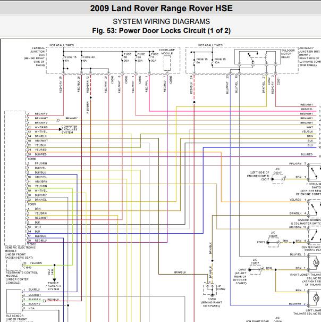This screenshot has width=321, height=322.
Task: Click the 'FUSE 43 5A' label
Action: (x=89, y=59)
